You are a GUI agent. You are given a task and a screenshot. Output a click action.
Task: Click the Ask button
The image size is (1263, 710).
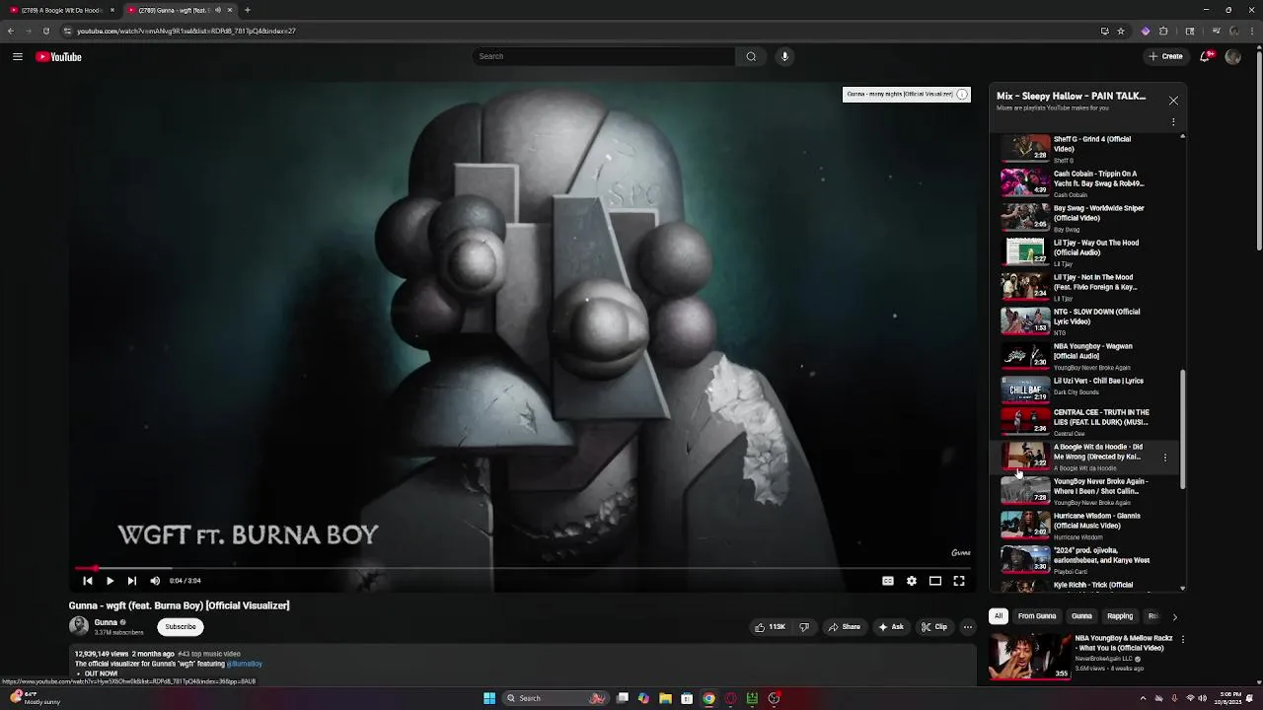[x=891, y=627]
